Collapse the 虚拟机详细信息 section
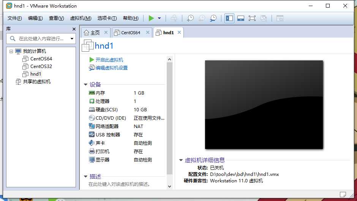Viewport: 357px width, 201px height. pyautogui.click(x=181, y=160)
